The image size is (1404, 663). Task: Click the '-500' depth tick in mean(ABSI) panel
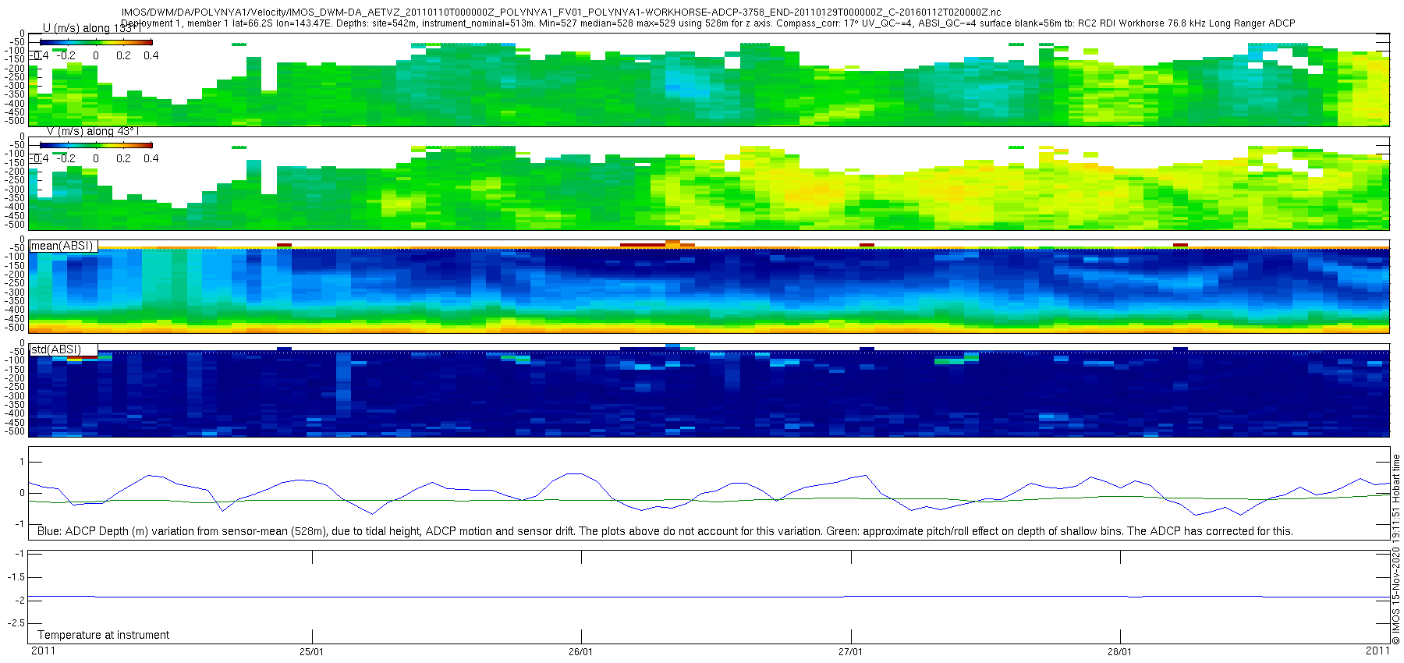coord(15,328)
